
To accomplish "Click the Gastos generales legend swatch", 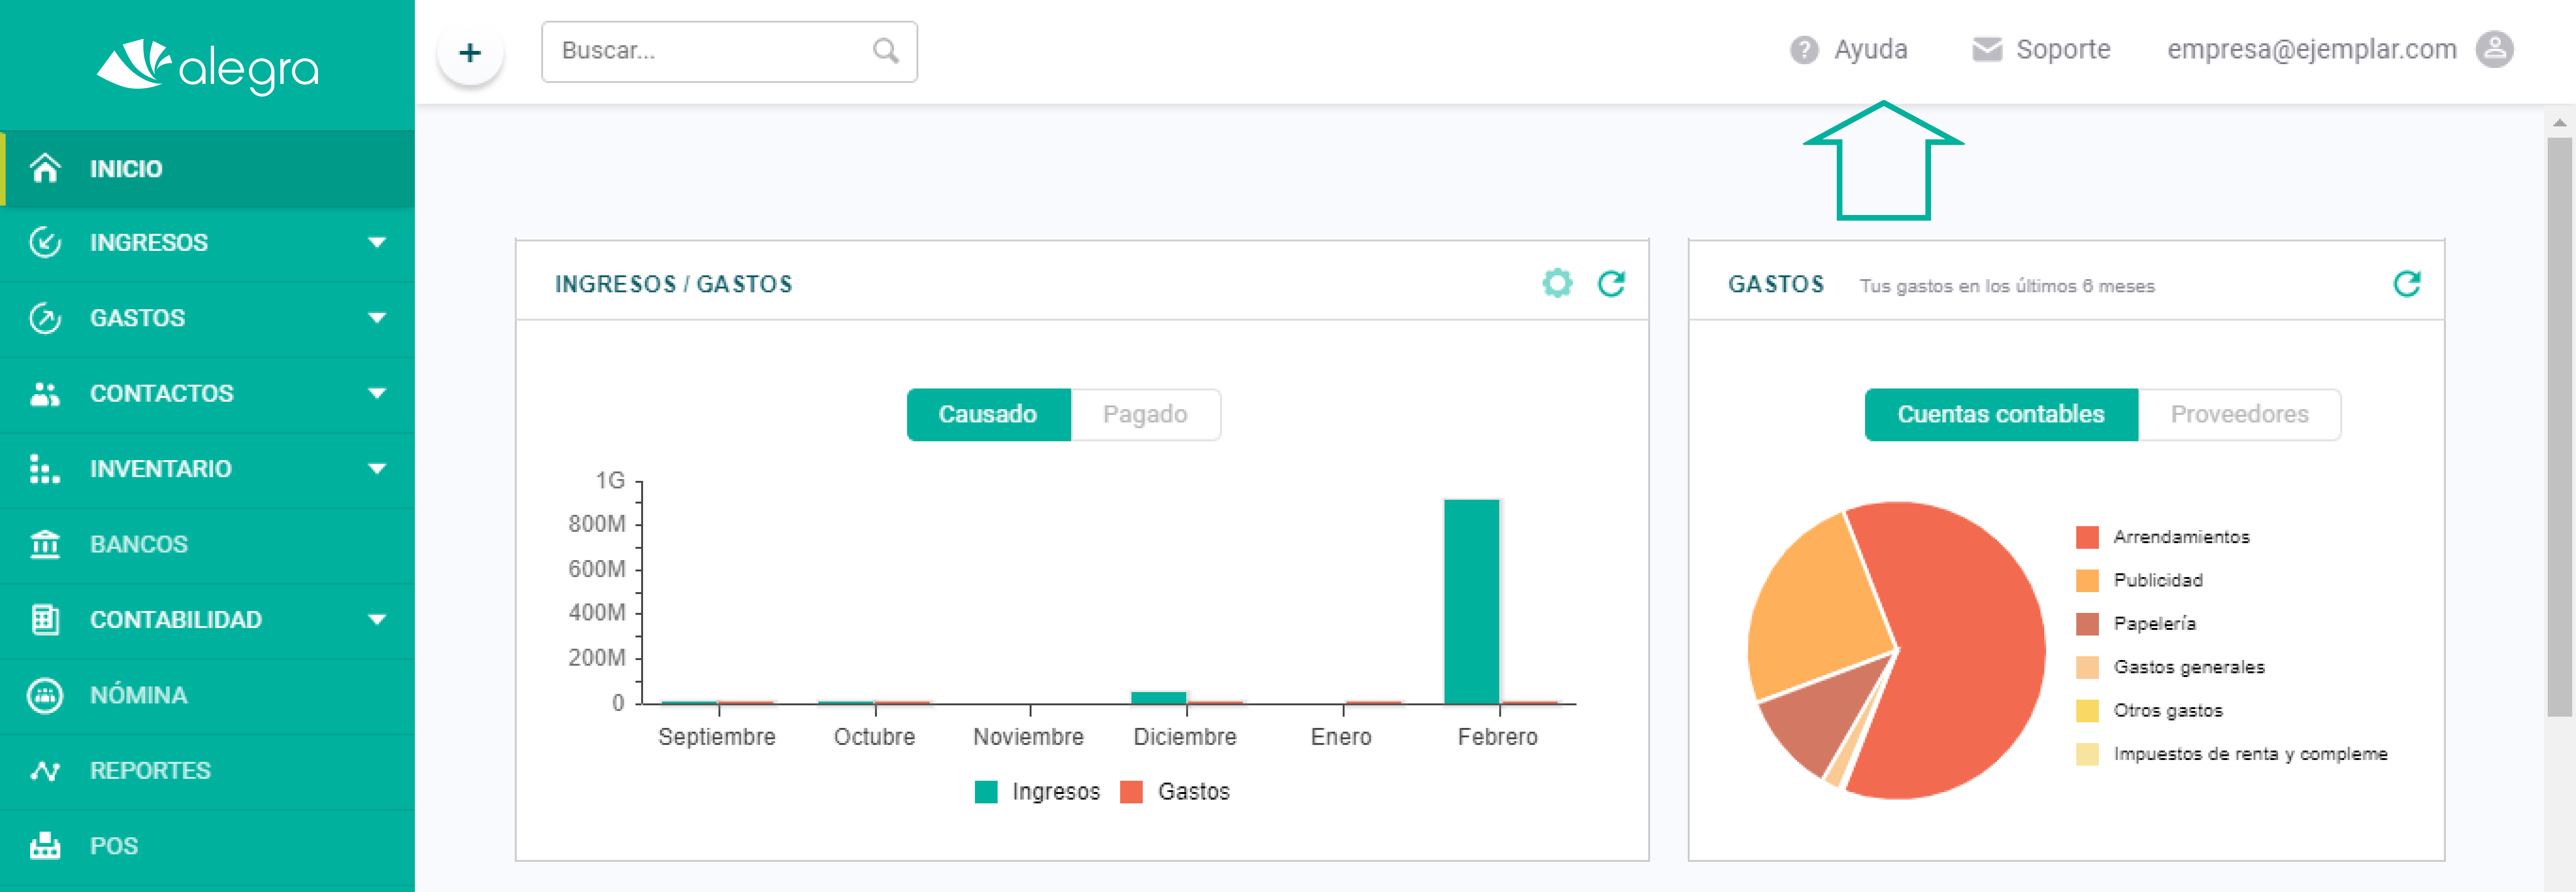I will [x=2087, y=667].
